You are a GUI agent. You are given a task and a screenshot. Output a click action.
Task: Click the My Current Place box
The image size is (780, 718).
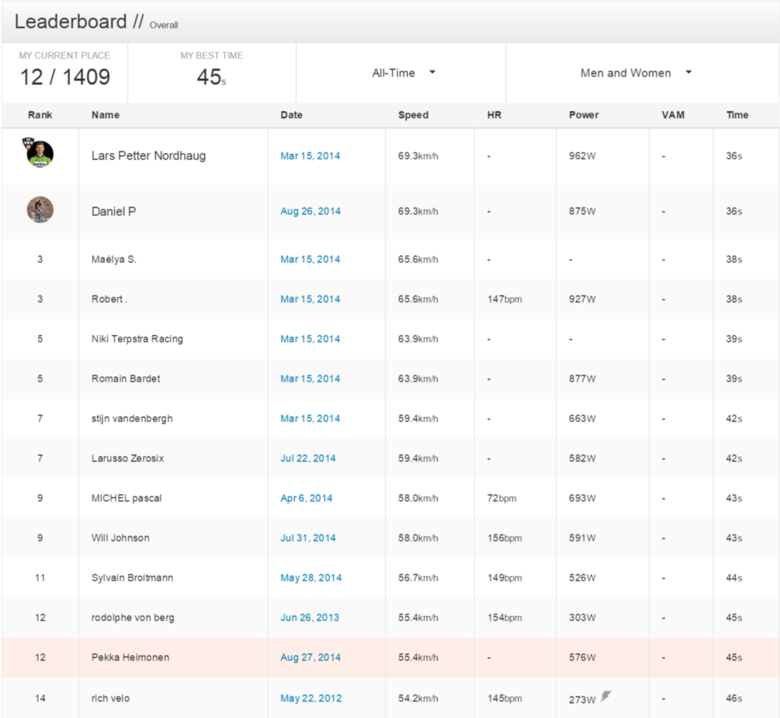(x=65, y=72)
